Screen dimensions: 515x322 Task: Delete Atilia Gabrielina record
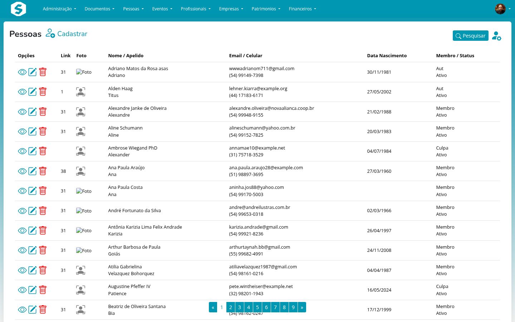tap(43, 270)
